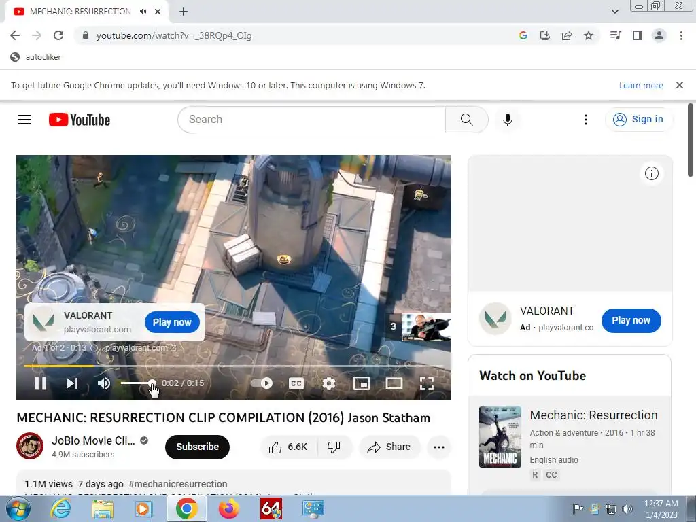Open the JoBlo Movie Clips channel avatar
Viewport: 696px width, 522px height.
point(30,446)
